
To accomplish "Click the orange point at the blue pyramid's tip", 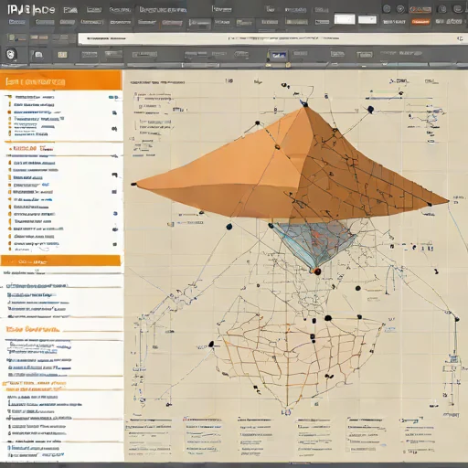I will pyautogui.click(x=317, y=271).
